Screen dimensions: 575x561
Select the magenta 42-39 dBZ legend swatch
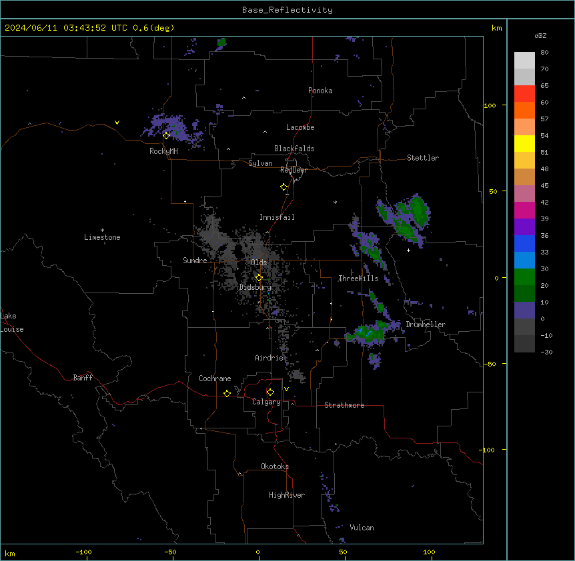coord(524,210)
